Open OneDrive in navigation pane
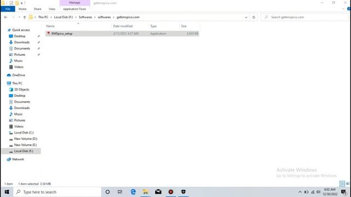Image resolution: width=351 pixels, height=197 pixels. (x=18, y=75)
